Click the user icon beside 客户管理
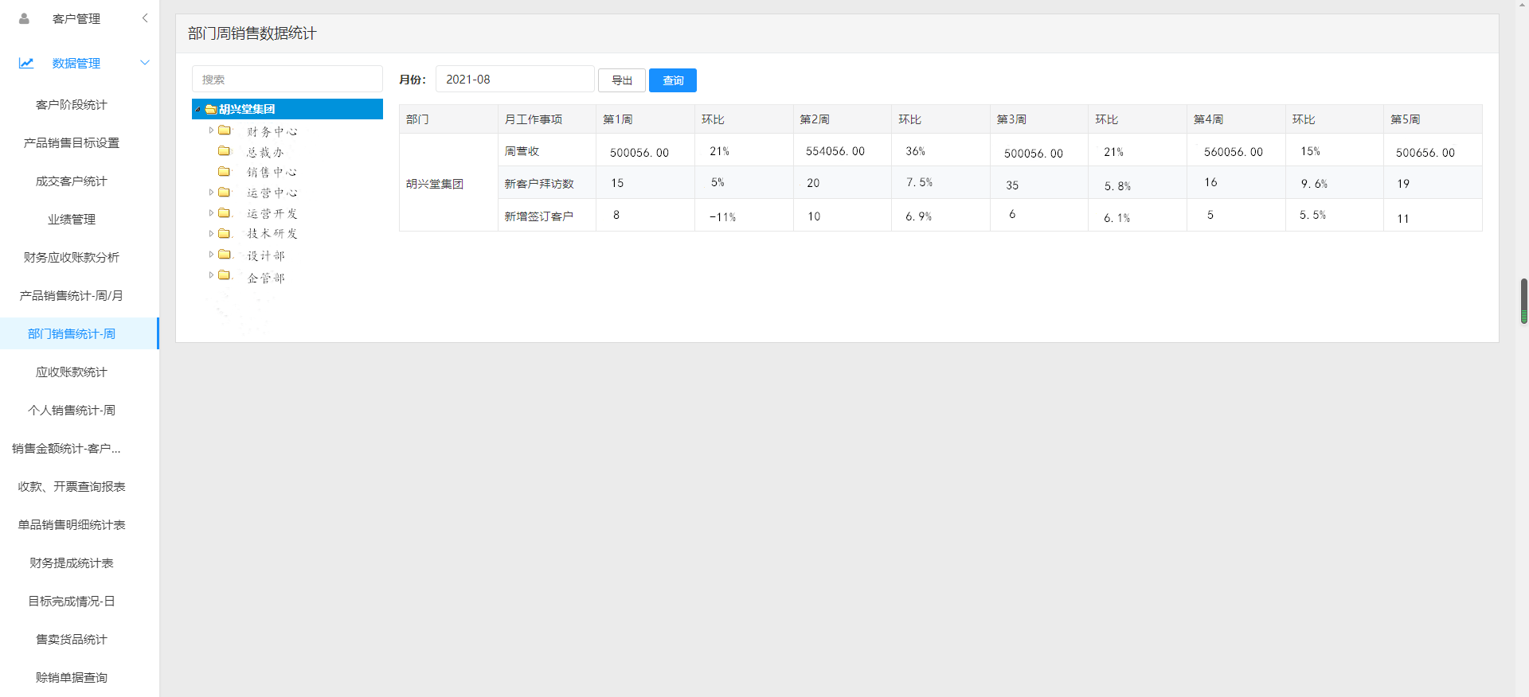This screenshot has height=697, width=1529. click(x=24, y=18)
